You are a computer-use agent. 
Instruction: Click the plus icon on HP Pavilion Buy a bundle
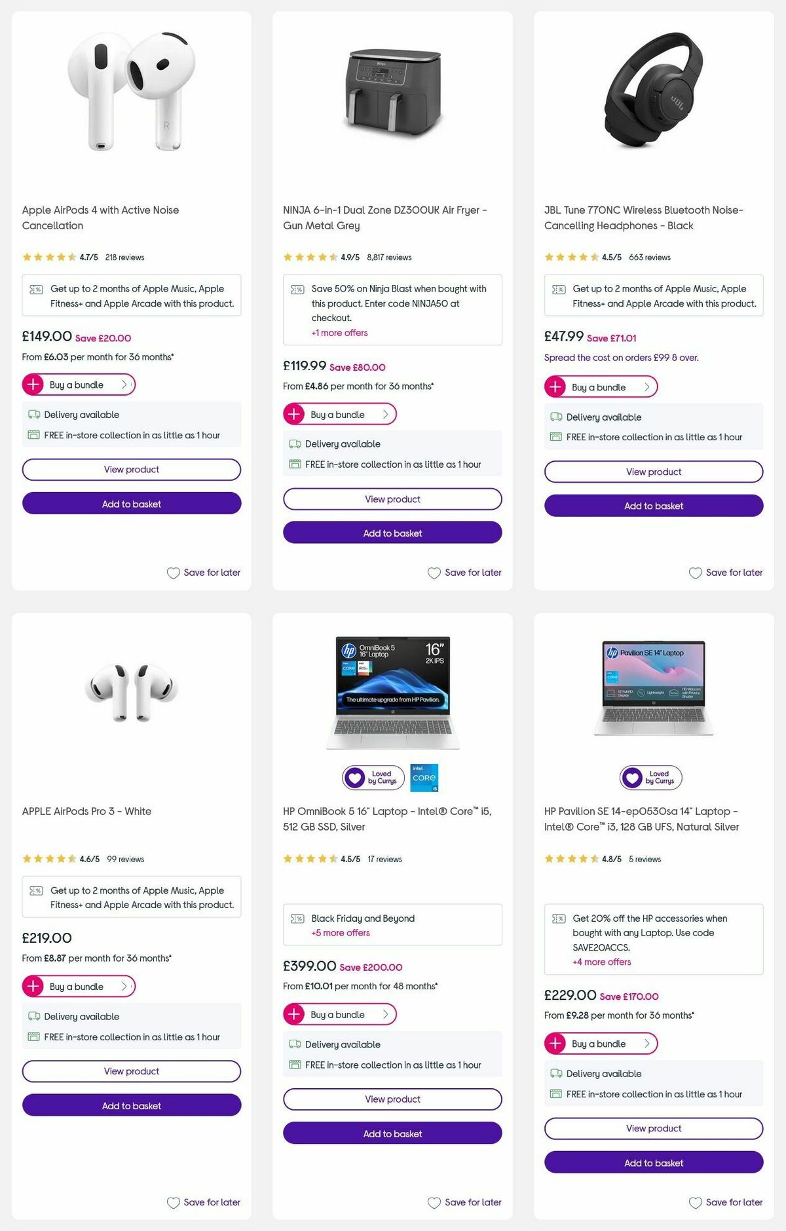(556, 1044)
